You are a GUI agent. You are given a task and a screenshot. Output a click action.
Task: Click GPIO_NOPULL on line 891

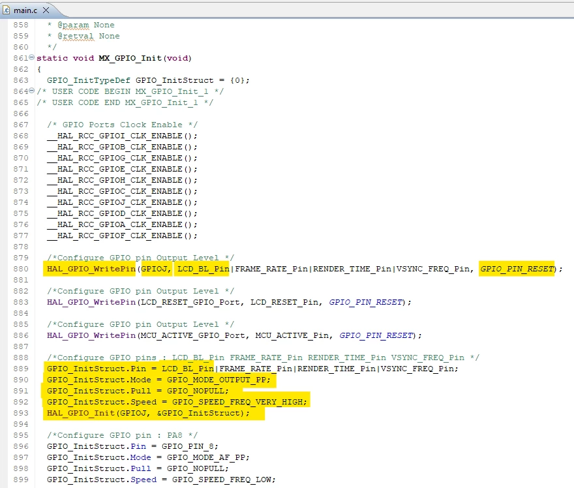(x=196, y=391)
